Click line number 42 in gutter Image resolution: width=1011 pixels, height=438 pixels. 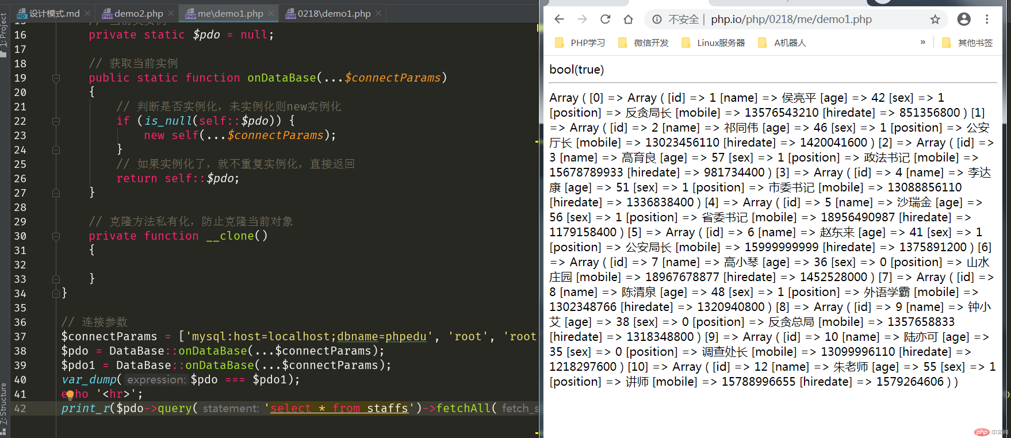point(20,409)
